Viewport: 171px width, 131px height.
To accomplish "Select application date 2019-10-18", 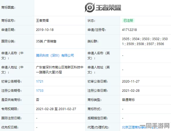I will coord(45,30).
